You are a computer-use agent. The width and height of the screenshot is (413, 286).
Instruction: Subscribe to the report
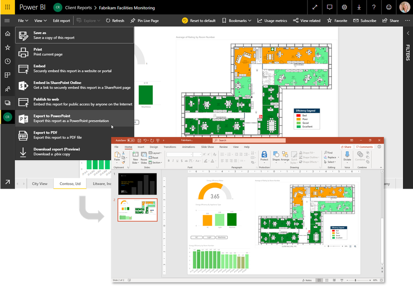point(365,21)
